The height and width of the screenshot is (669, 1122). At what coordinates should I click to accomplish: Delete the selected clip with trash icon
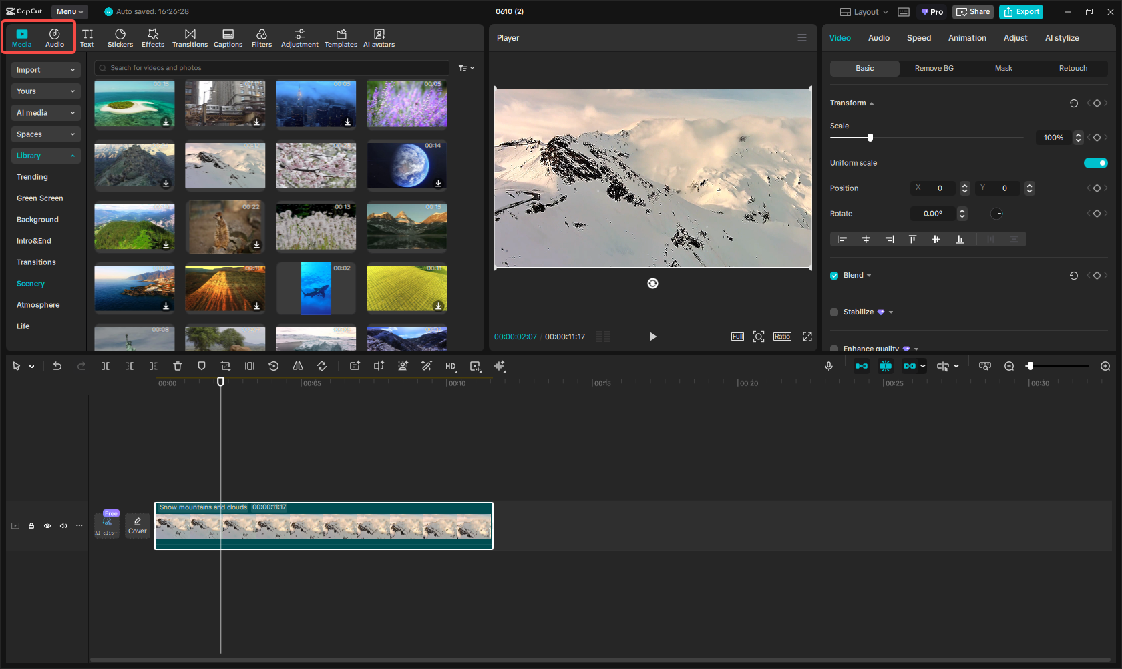tap(178, 366)
